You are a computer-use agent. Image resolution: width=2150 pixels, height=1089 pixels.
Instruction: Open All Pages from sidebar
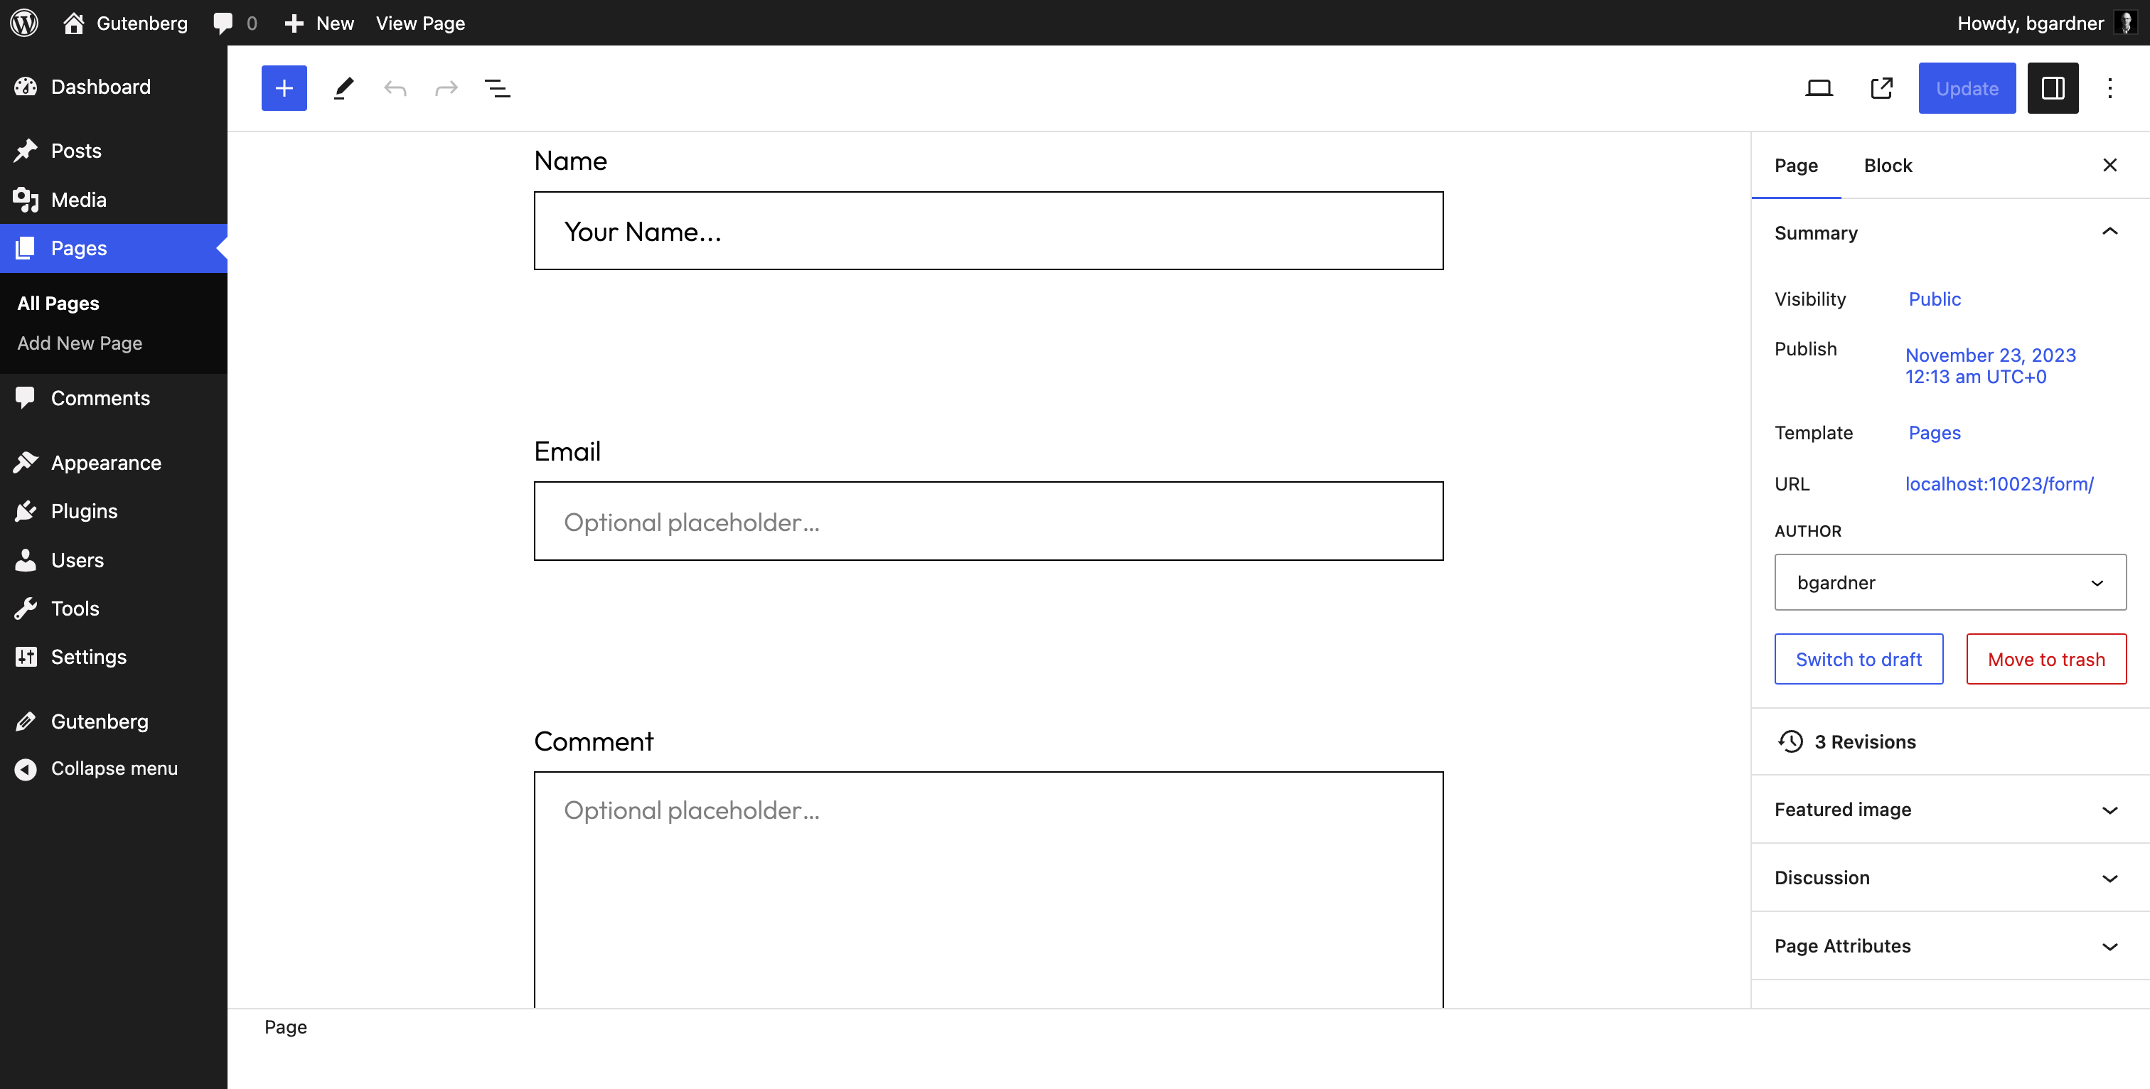58,302
